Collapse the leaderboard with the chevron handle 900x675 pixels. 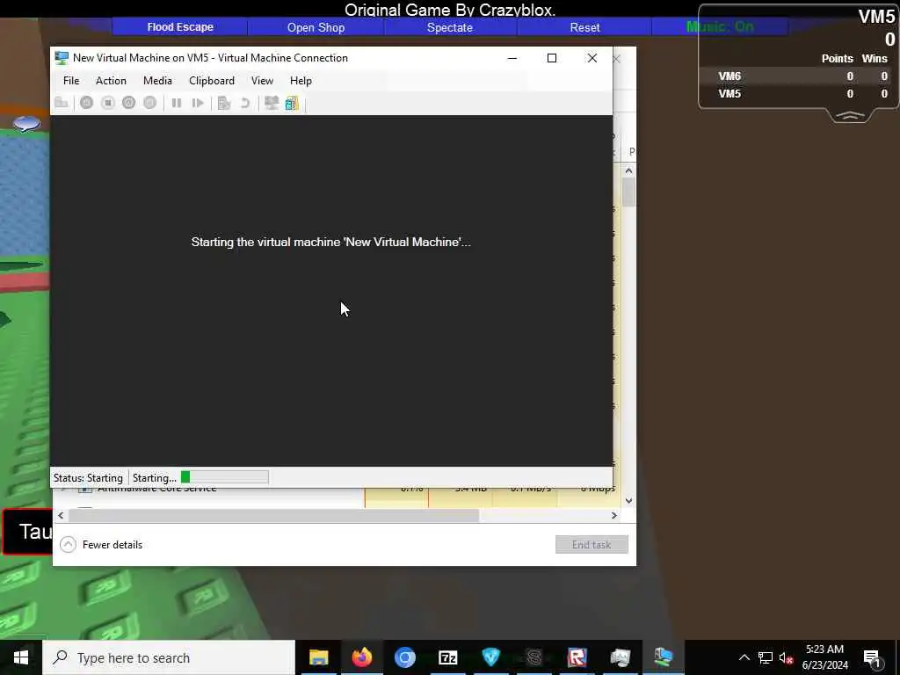click(850, 116)
